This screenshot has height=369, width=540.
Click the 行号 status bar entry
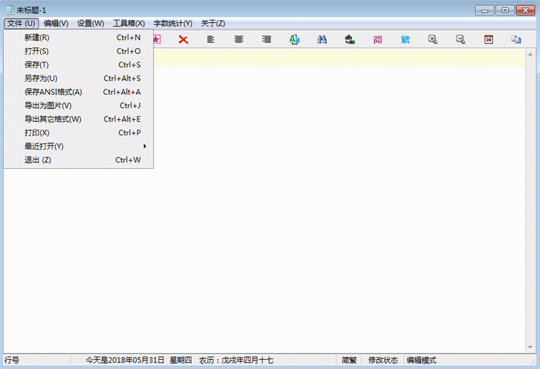click(x=12, y=360)
